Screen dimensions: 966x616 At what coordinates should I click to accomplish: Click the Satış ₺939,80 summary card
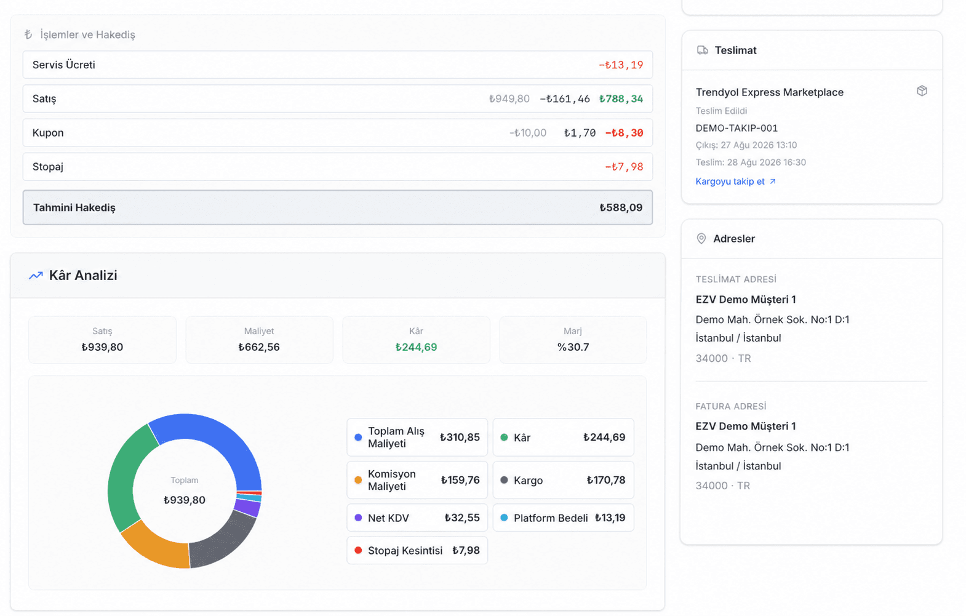[x=102, y=340]
